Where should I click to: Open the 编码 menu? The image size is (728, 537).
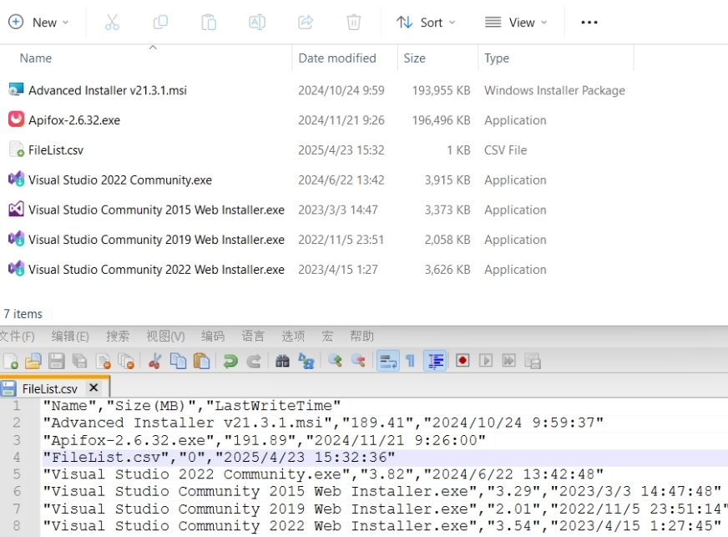click(x=213, y=336)
